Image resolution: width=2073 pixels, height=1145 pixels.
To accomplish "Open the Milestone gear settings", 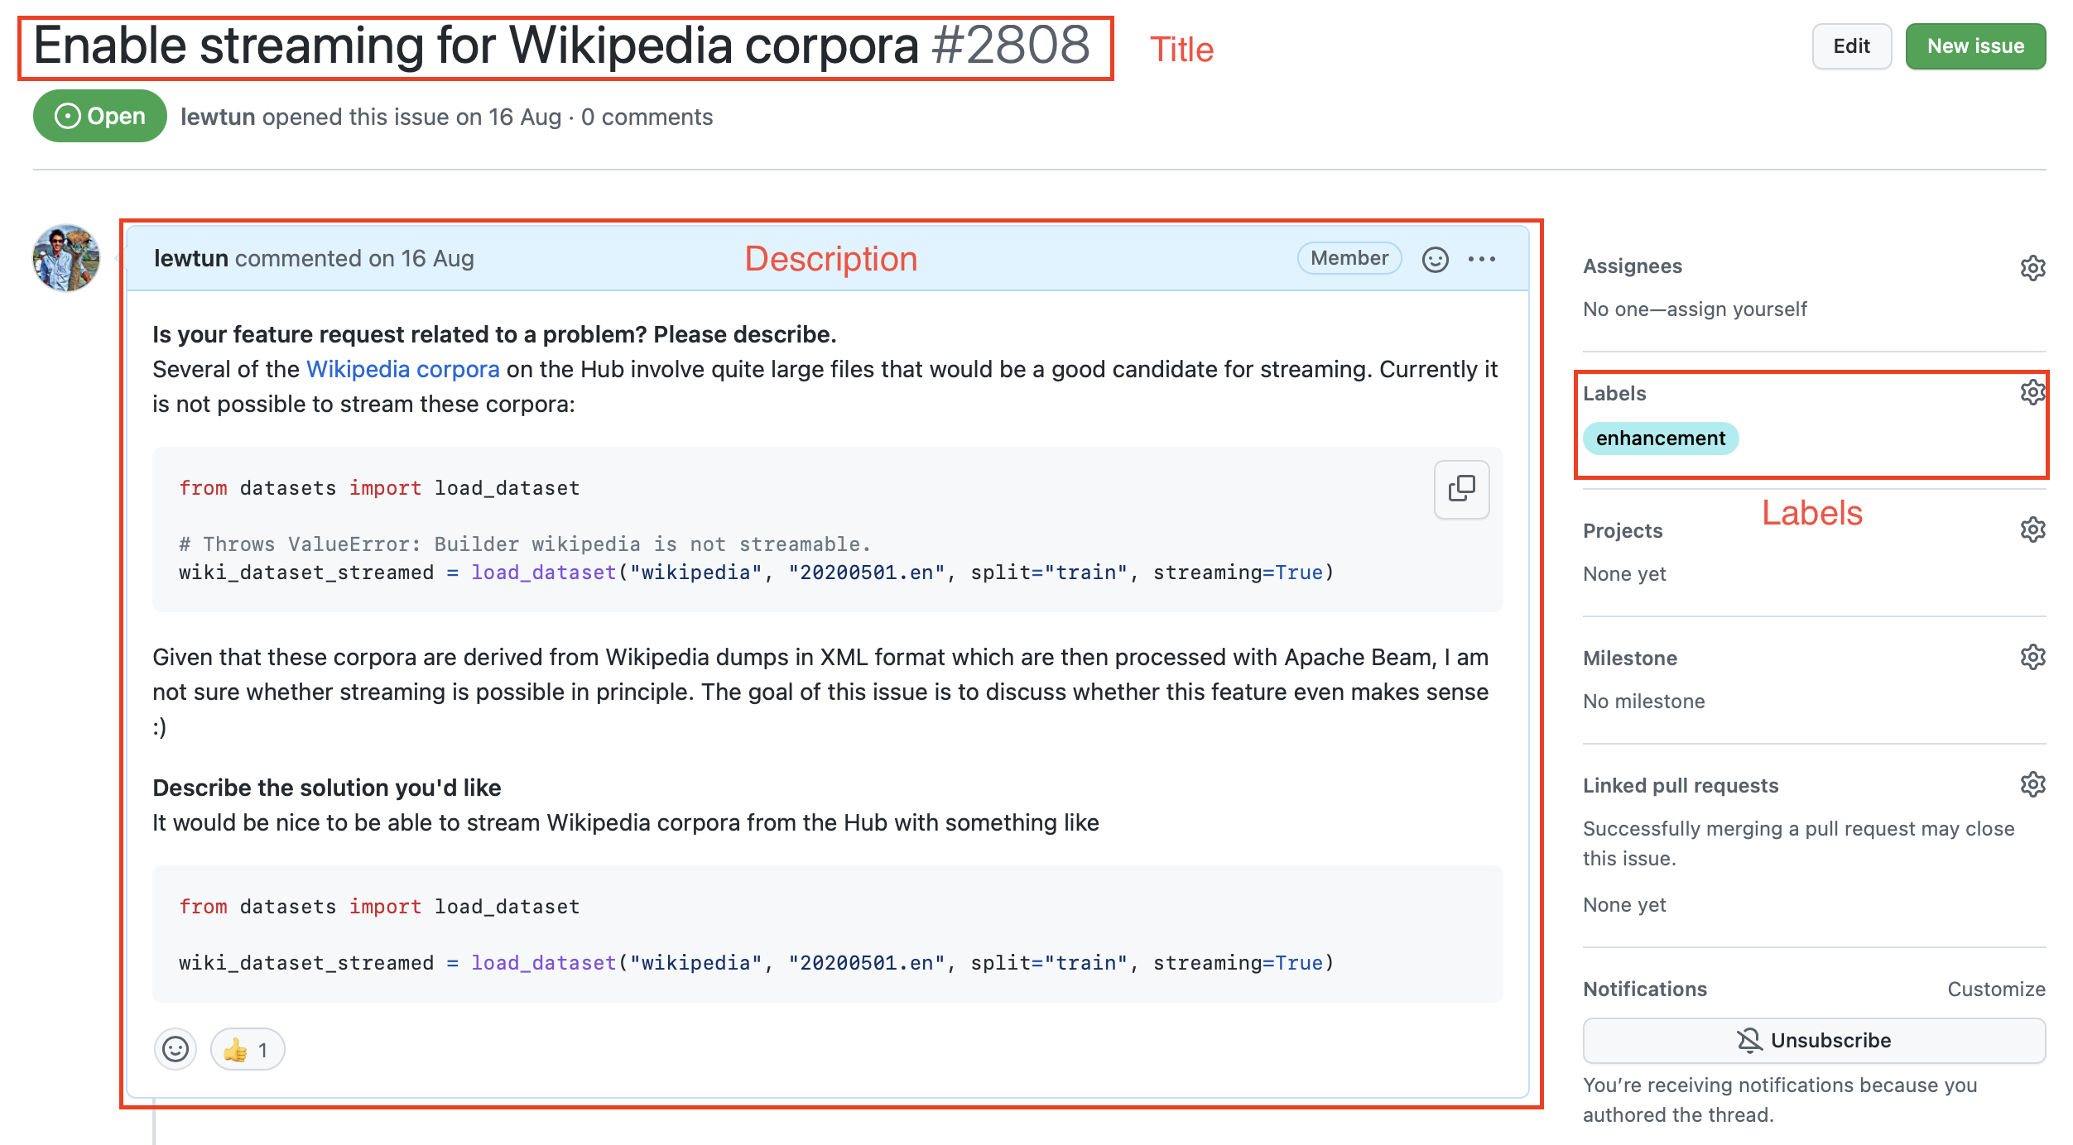I will [2032, 657].
